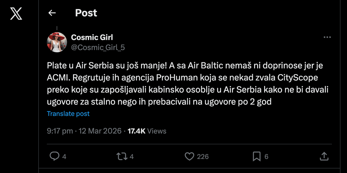Viewport: 347px width, 173px height.
Task: Open the three-dot more options menu
Action: tap(327, 37)
